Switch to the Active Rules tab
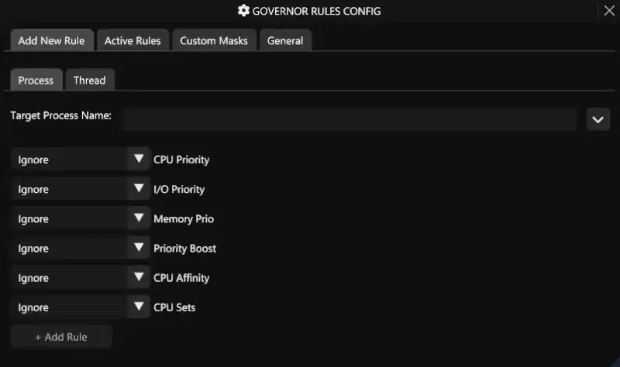 (x=133, y=40)
